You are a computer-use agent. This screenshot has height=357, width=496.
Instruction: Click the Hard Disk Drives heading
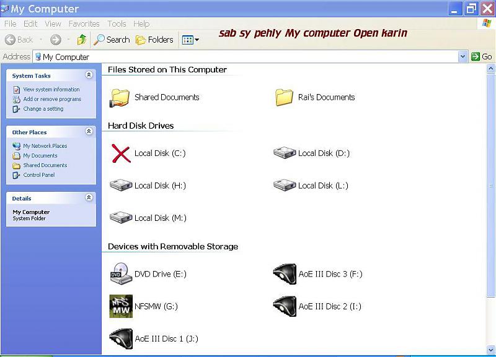click(x=141, y=126)
